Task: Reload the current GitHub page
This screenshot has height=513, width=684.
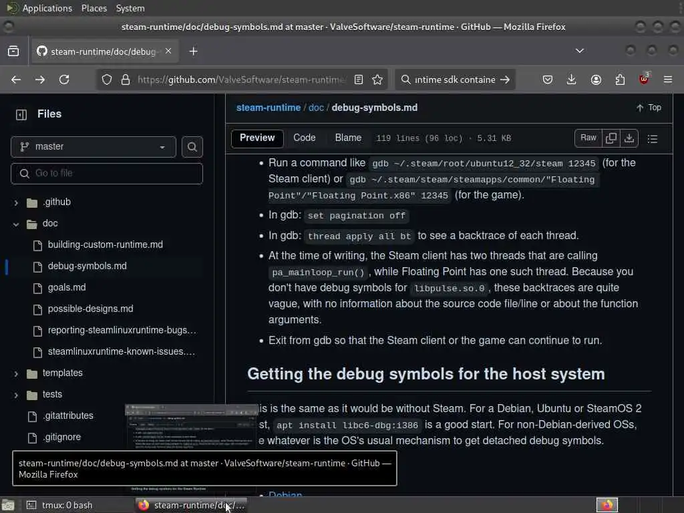Action: (64, 79)
